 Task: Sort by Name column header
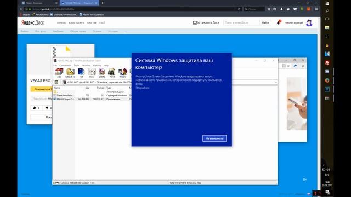click(57, 88)
